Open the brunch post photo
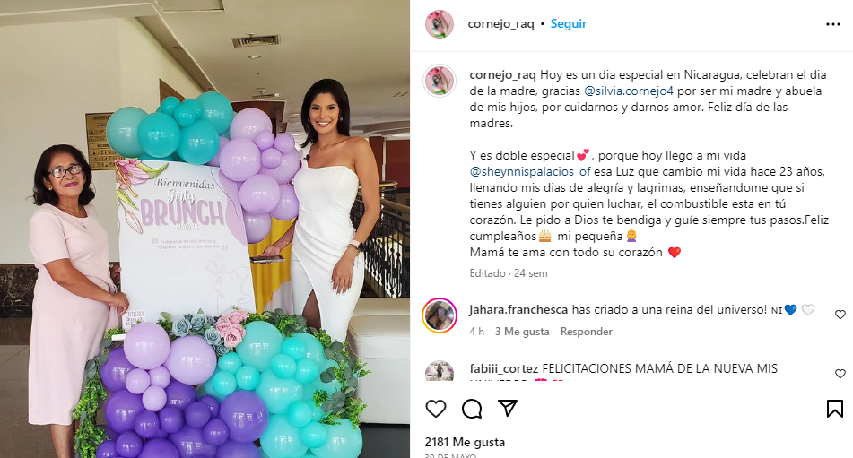This screenshot has height=458, width=853. coord(205,229)
